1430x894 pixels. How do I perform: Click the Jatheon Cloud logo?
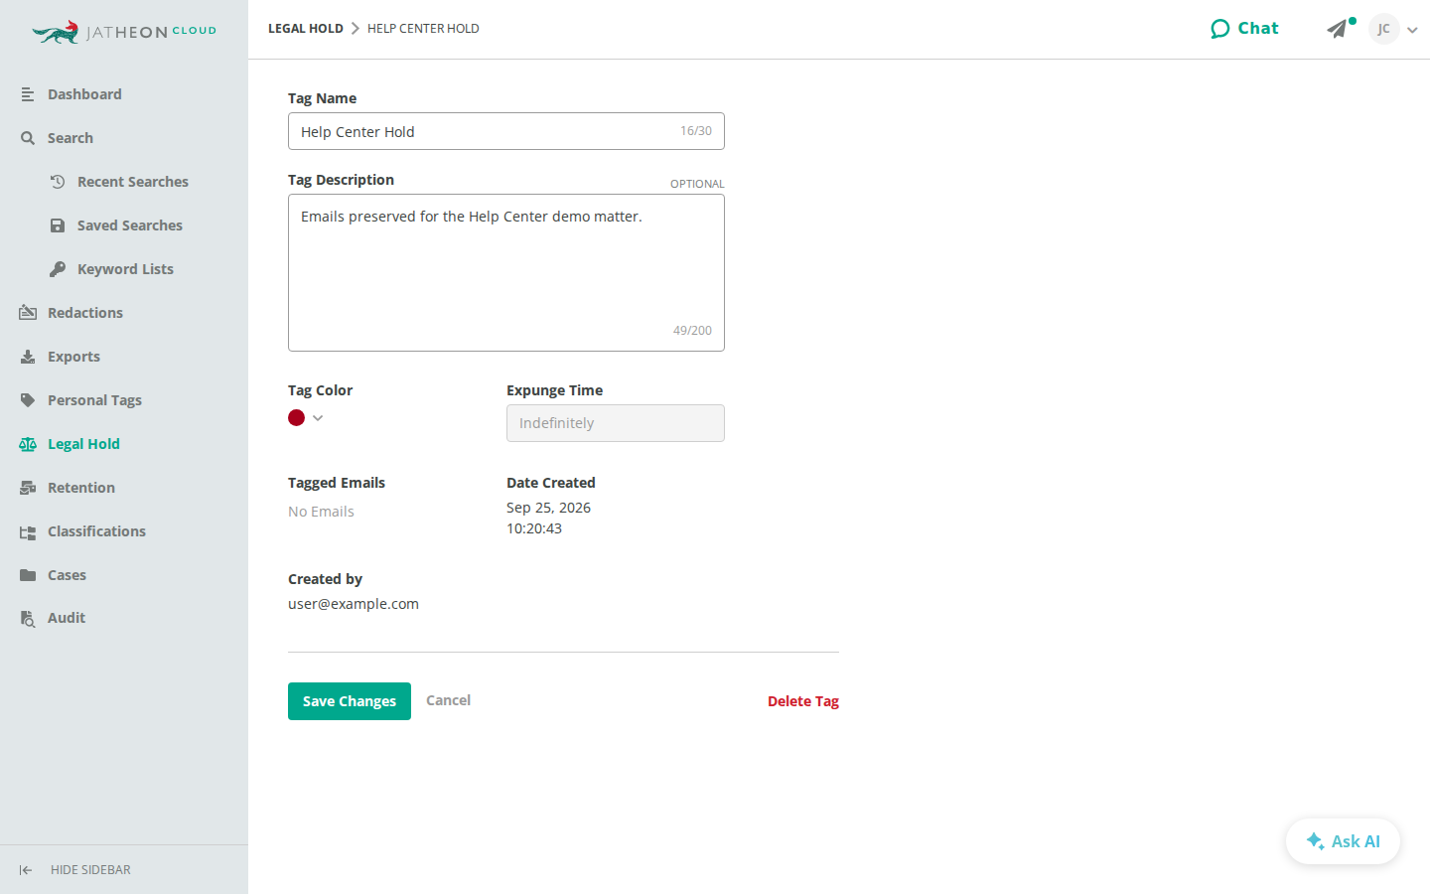[x=124, y=32]
